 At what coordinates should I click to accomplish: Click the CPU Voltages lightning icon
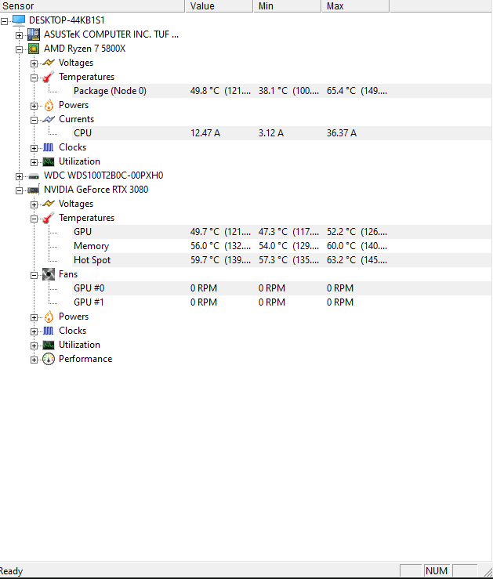tap(49, 63)
